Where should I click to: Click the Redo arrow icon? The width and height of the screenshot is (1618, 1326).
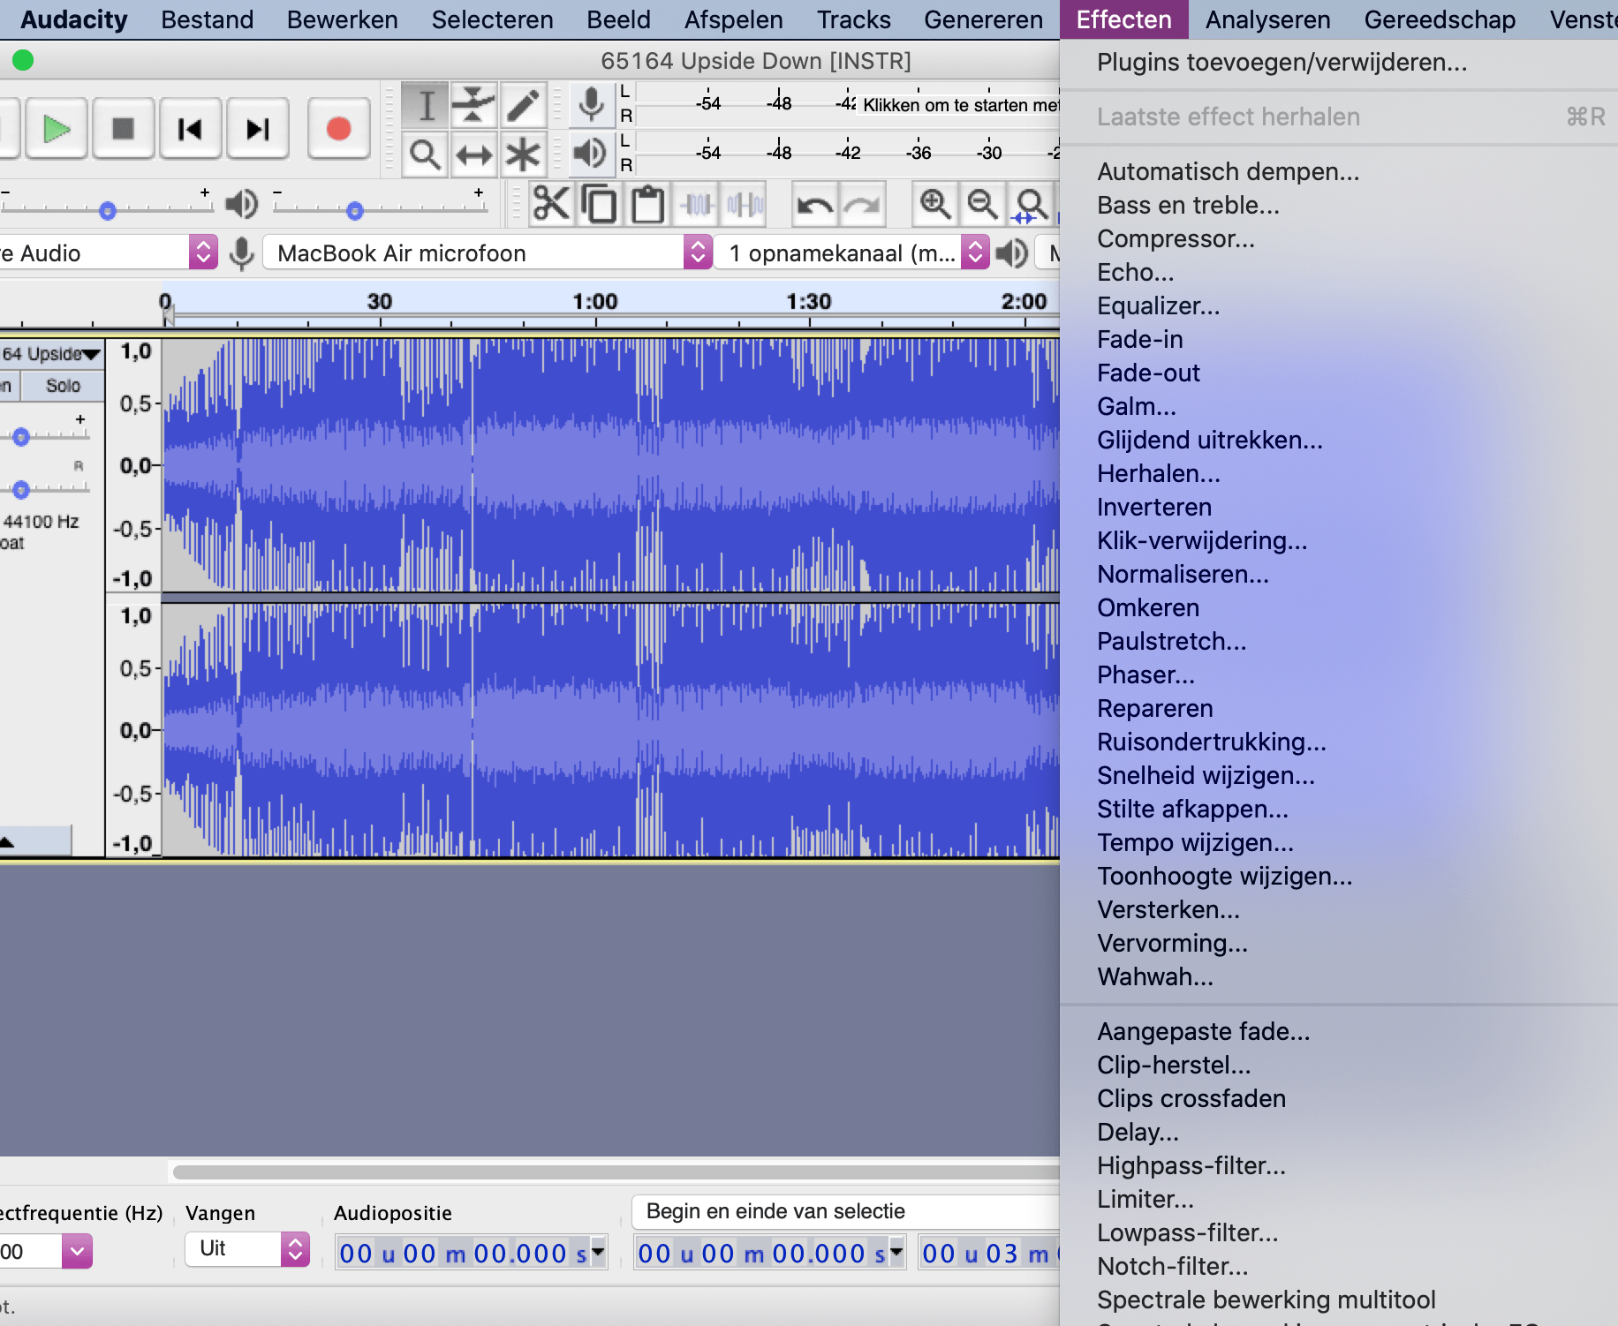[862, 204]
